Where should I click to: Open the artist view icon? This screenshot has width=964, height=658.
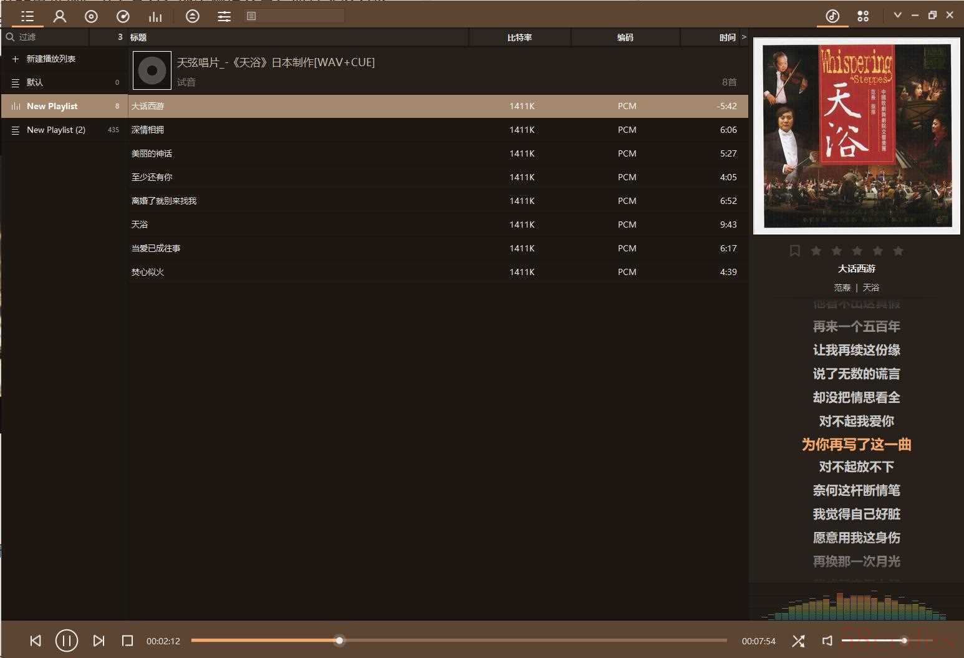[x=60, y=16]
